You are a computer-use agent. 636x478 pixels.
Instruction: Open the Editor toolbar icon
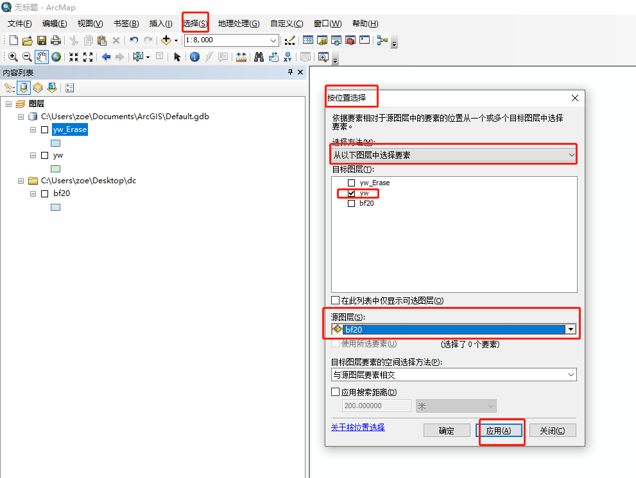point(289,40)
